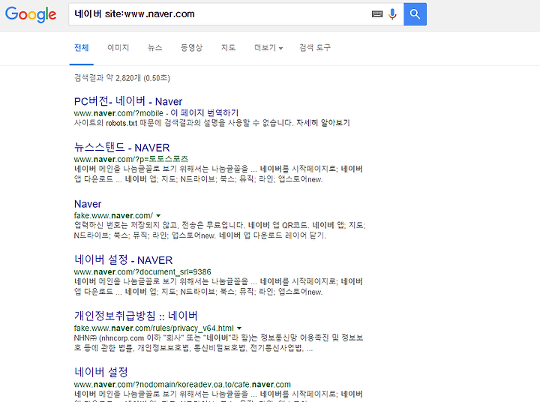Open 개인정보취급방침 :: 네이버 result
The image size is (540, 402).
click(x=136, y=316)
